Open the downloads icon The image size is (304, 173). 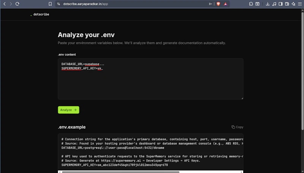[268, 4]
